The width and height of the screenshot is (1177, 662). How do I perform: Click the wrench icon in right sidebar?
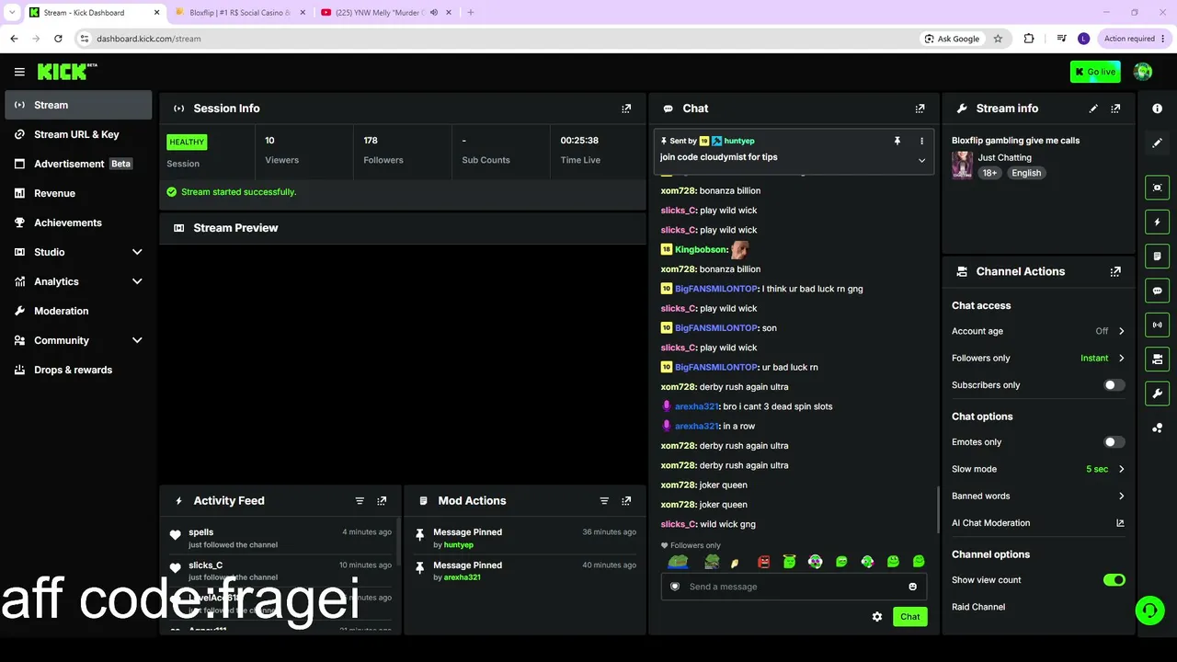pyautogui.click(x=1157, y=394)
